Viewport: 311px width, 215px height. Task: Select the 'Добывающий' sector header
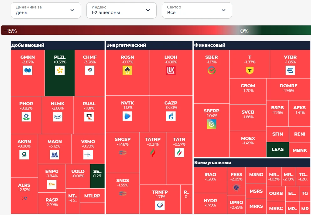click(x=57, y=45)
